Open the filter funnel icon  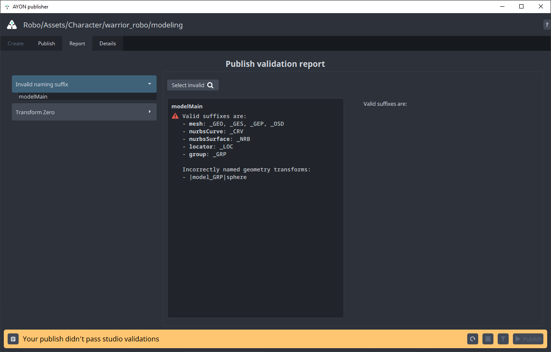[503, 339]
